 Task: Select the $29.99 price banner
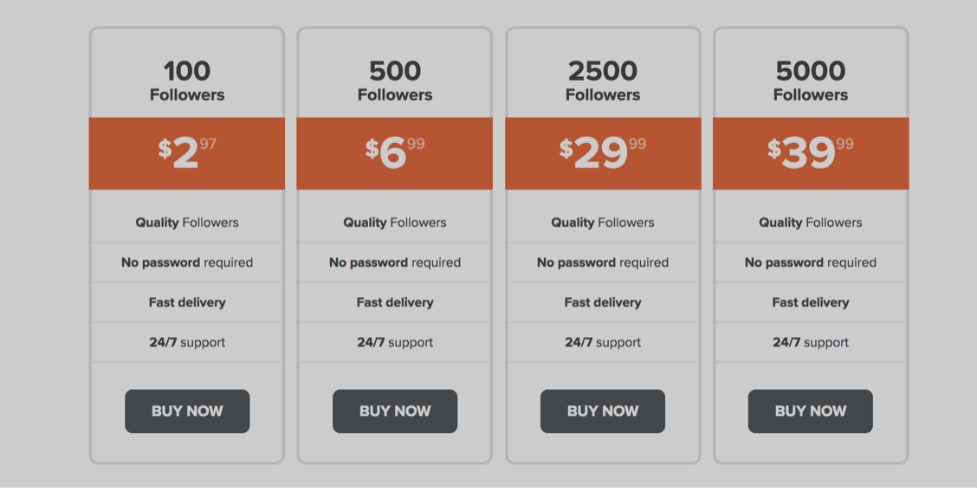click(603, 153)
